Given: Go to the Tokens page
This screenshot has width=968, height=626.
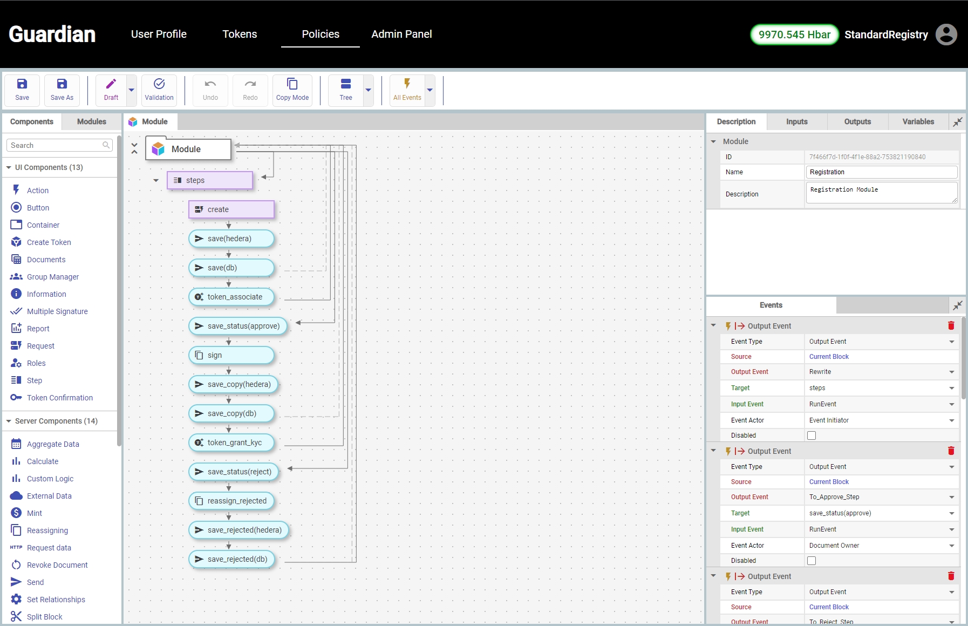Looking at the screenshot, I should tap(240, 34).
